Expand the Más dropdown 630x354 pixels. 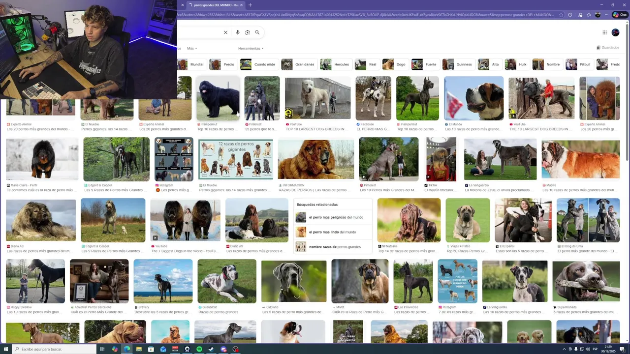click(191, 49)
